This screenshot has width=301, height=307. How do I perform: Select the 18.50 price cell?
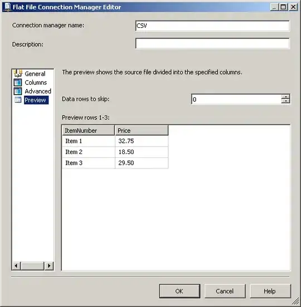[x=142, y=152]
